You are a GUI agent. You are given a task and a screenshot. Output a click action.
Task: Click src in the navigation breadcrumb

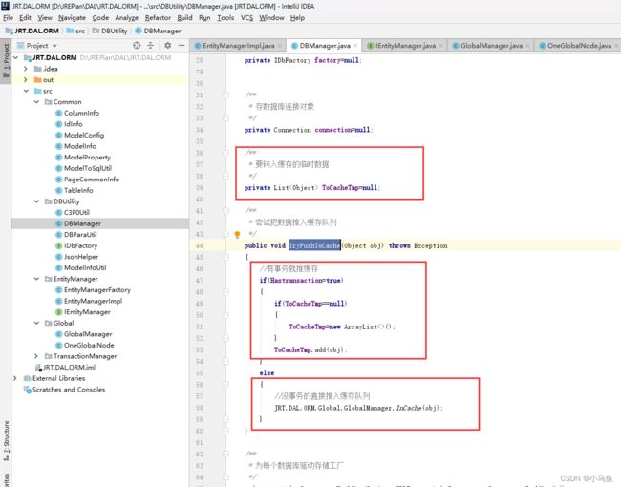click(78, 31)
